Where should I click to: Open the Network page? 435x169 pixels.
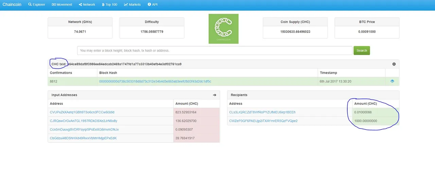click(87, 4)
